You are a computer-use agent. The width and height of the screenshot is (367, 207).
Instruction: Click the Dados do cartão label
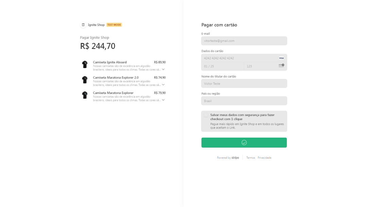point(212,51)
